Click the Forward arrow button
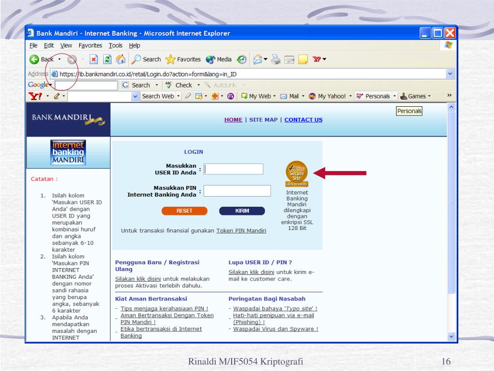494x371 pixels. (72, 59)
